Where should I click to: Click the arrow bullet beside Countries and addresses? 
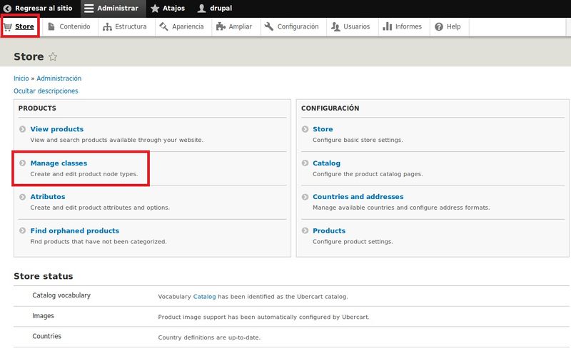point(305,197)
